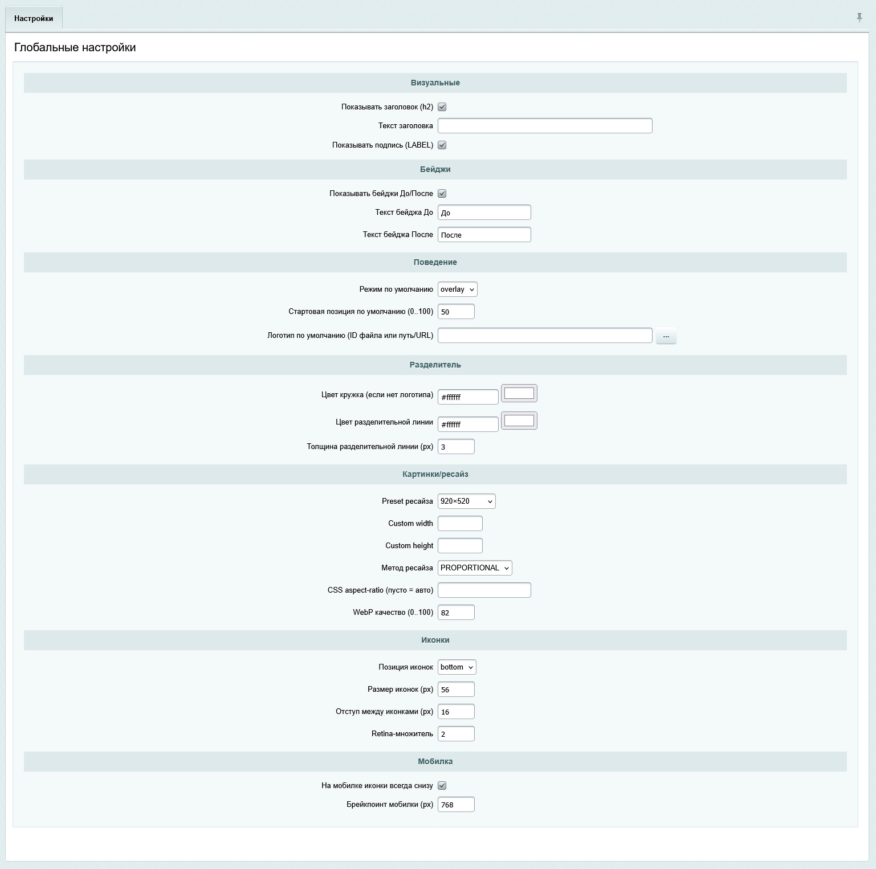
Task: Click the CSS aspect-ratio input field
Action: point(484,590)
